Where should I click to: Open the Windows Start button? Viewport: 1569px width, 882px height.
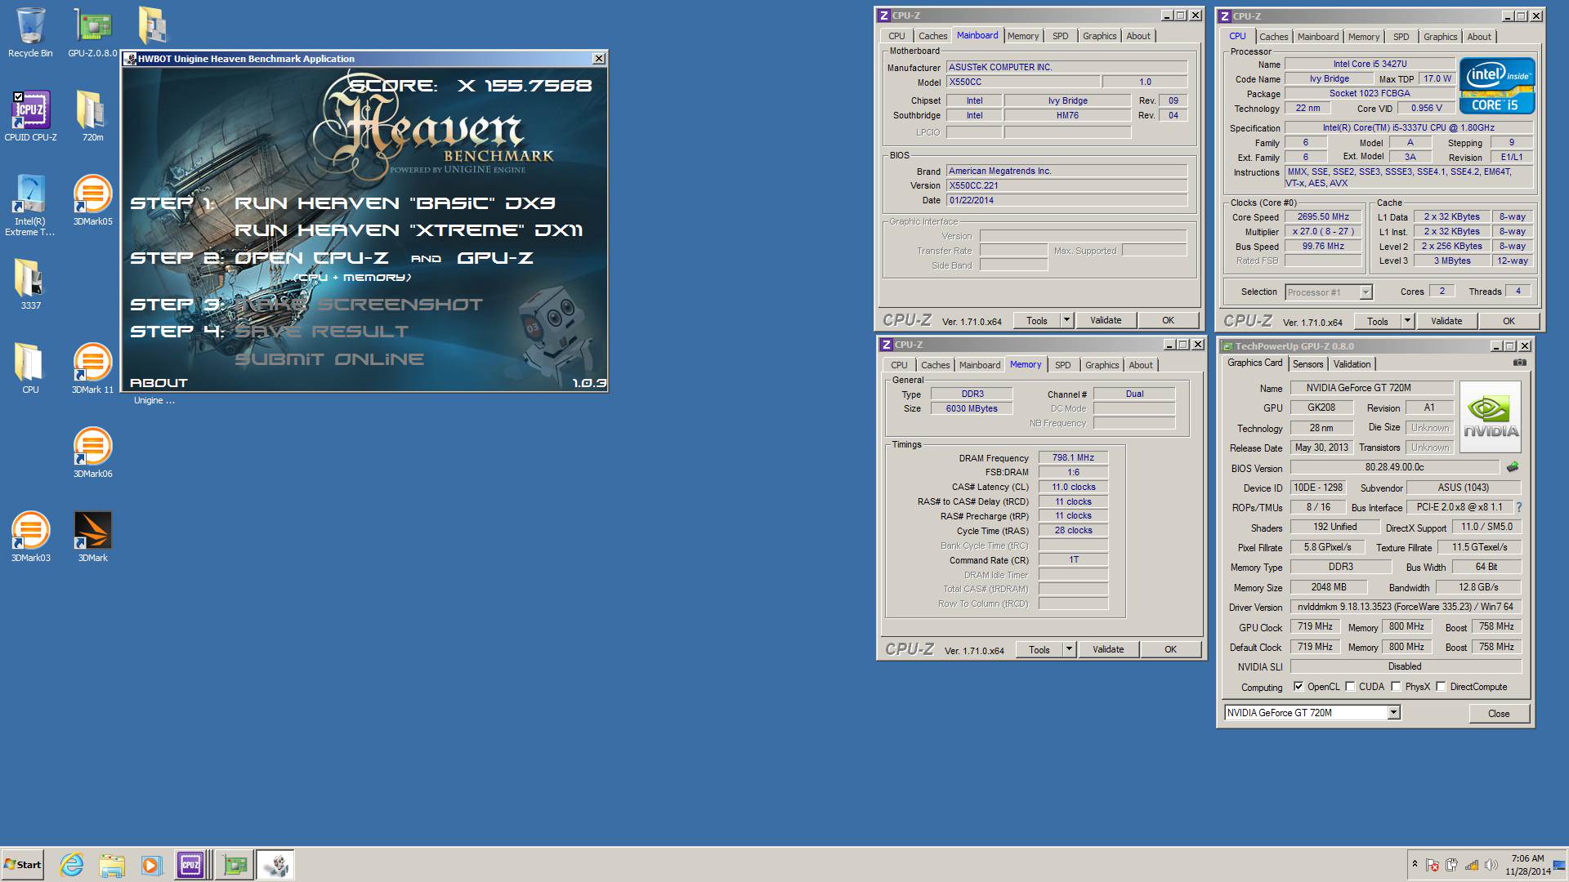pos(22,865)
